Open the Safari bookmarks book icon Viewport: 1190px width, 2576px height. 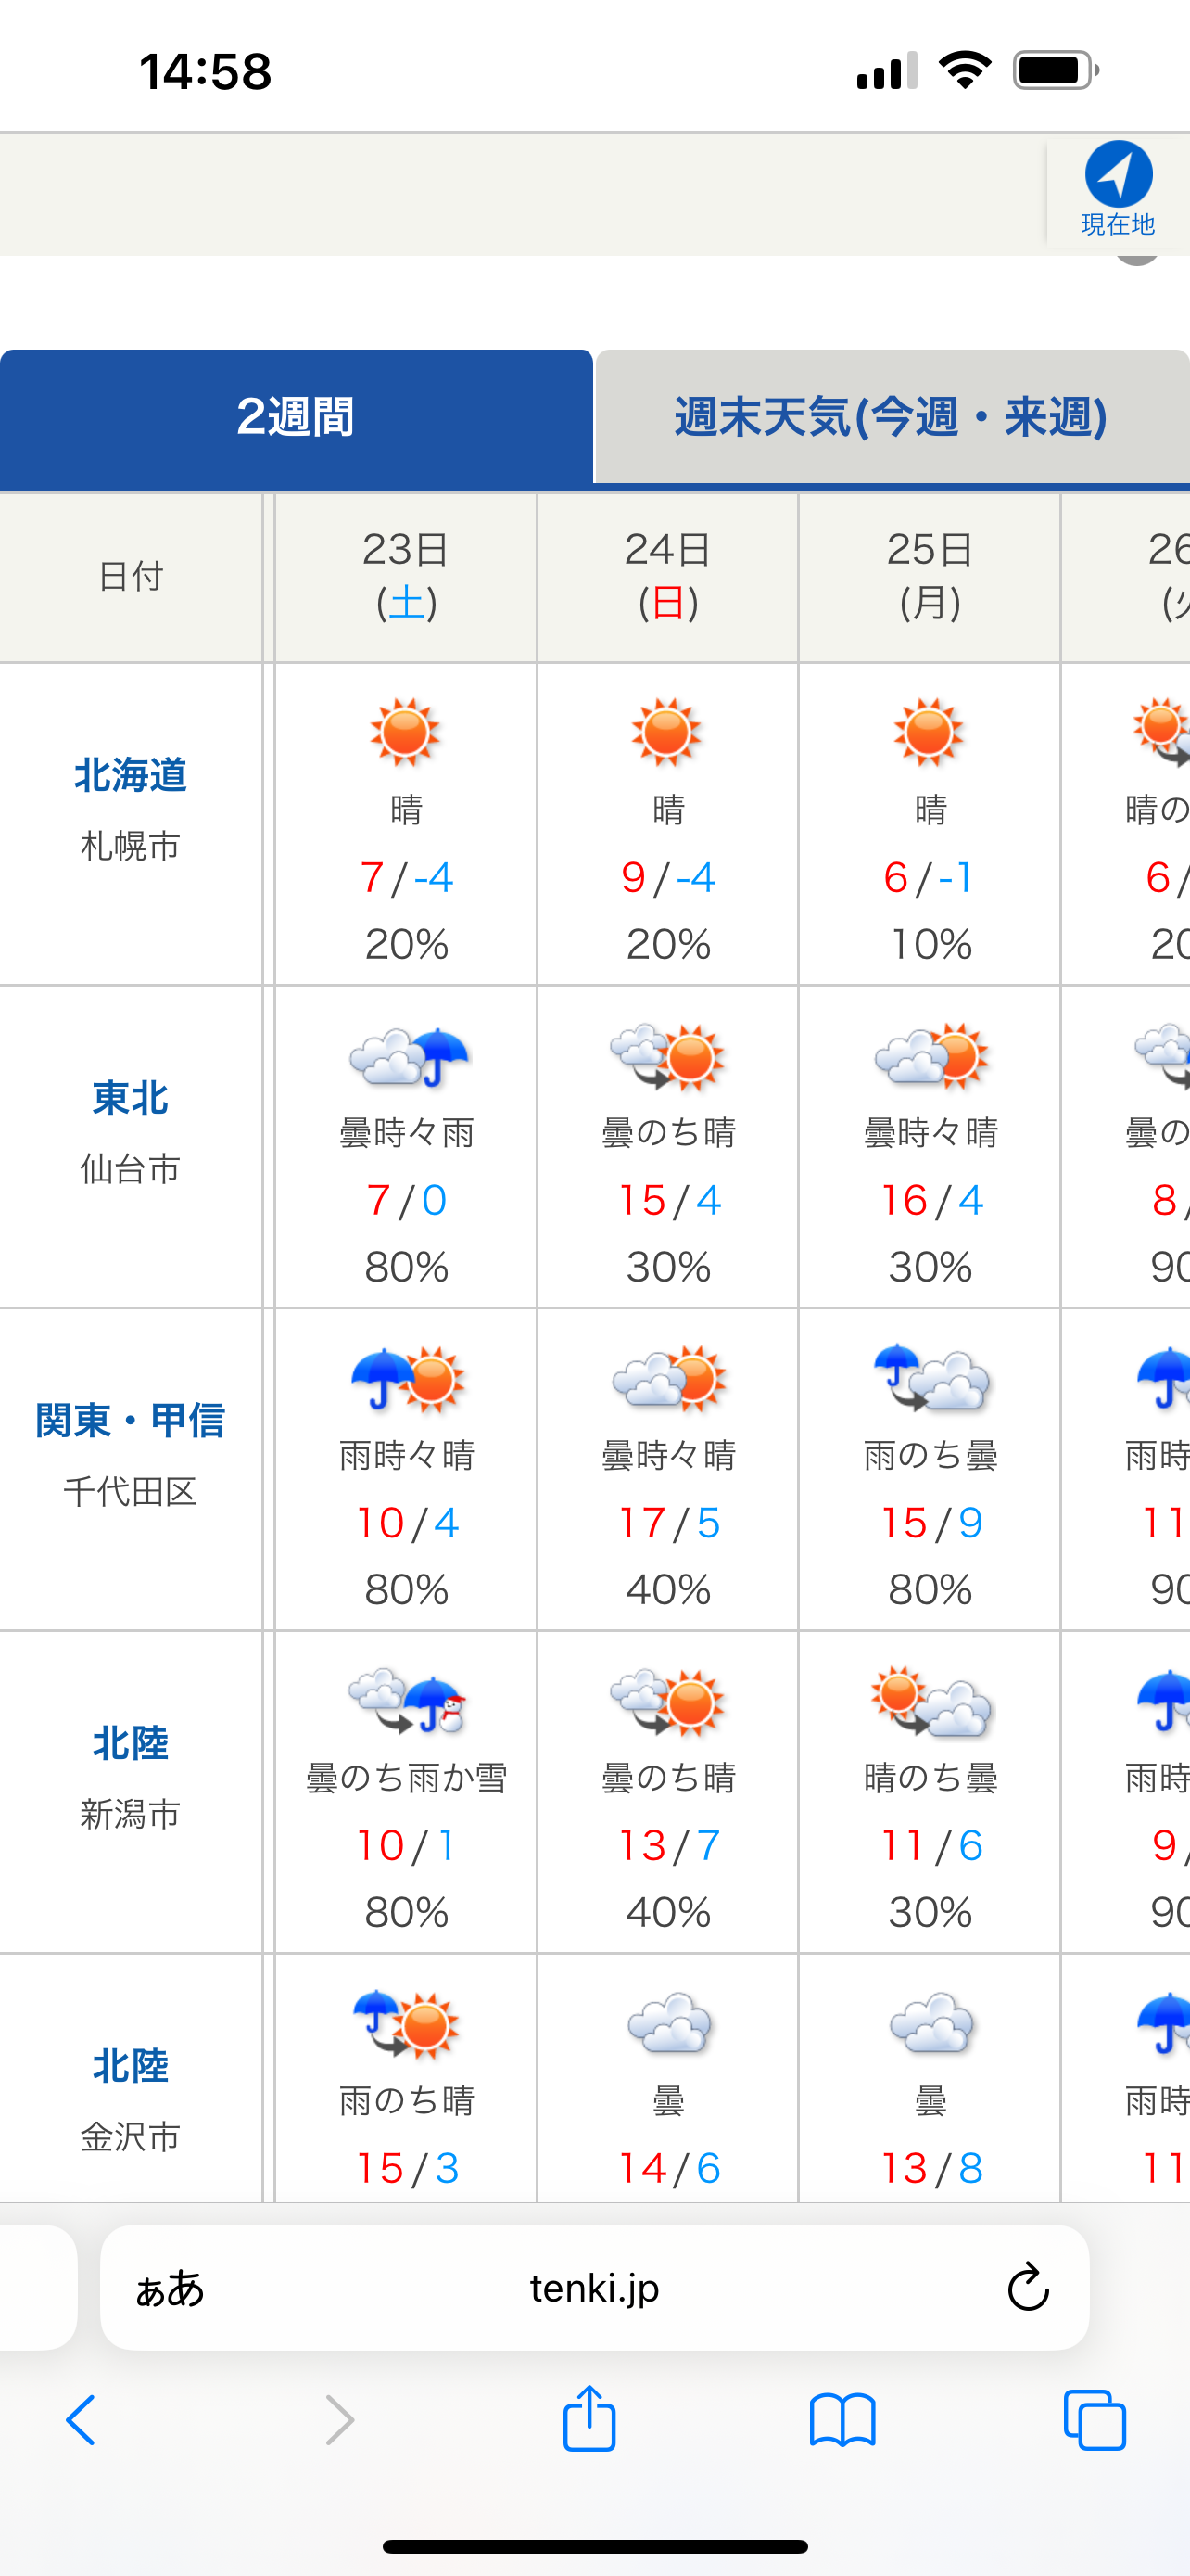(x=842, y=2421)
